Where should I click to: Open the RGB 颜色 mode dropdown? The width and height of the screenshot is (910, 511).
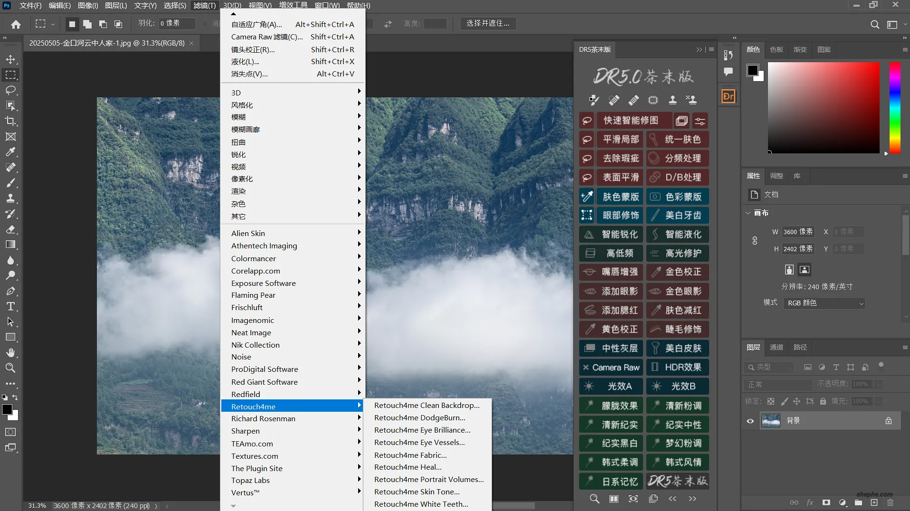[x=824, y=303]
